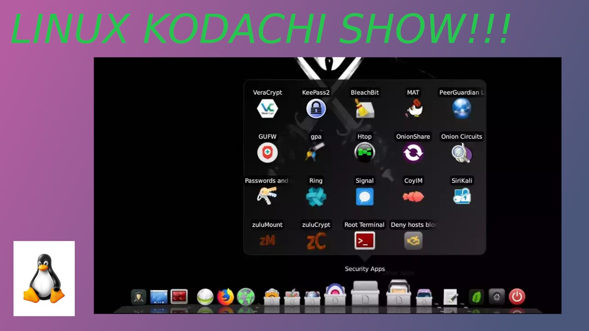Launch Root Terminal icon
589x331 pixels.
pyautogui.click(x=364, y=240)
